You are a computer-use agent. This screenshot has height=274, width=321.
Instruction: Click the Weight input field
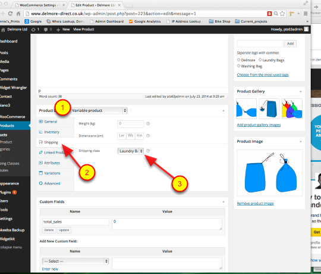click(130, 124)
